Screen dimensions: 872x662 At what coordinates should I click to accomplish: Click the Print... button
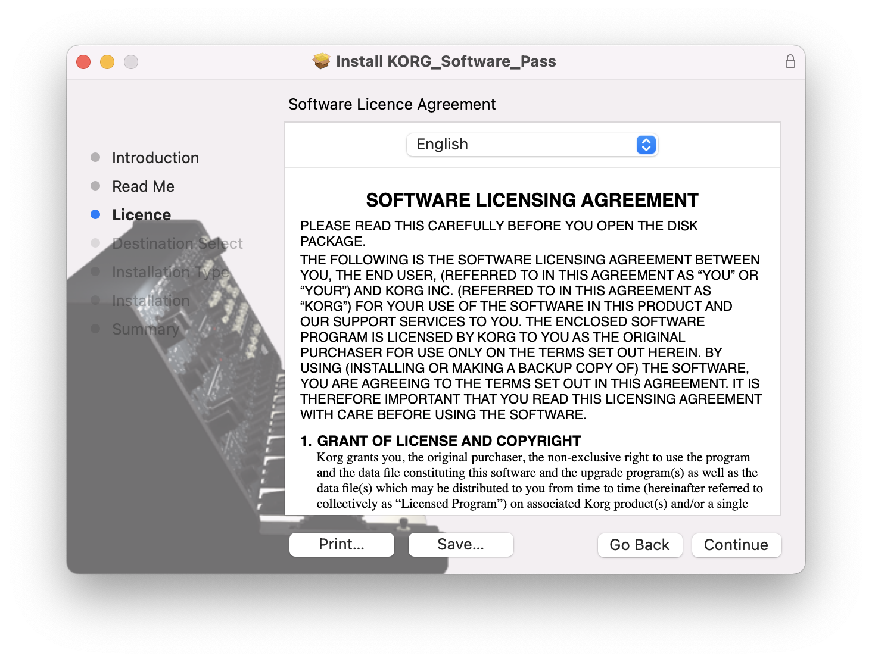click(x=342, y=545)
